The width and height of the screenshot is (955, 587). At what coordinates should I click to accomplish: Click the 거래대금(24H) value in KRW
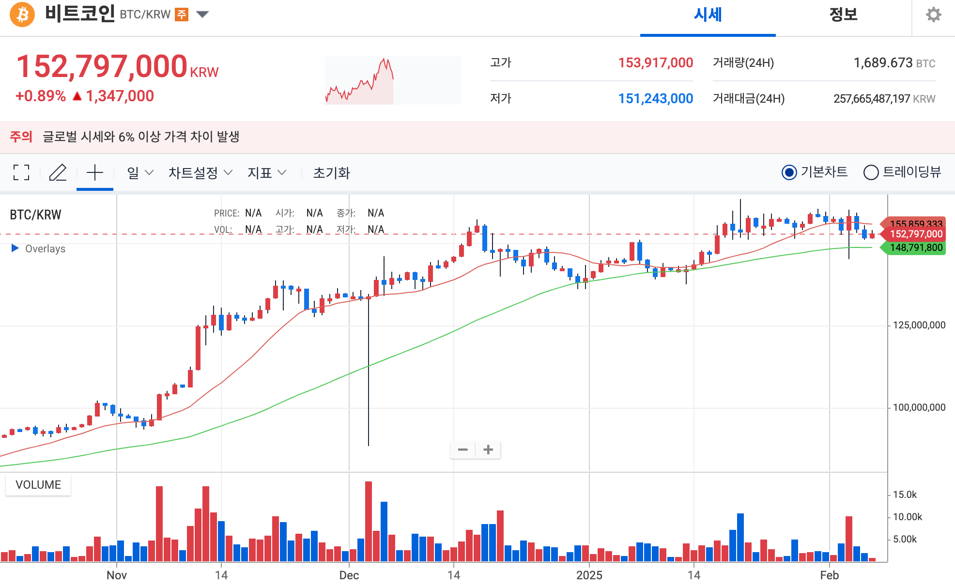[884, 99]
